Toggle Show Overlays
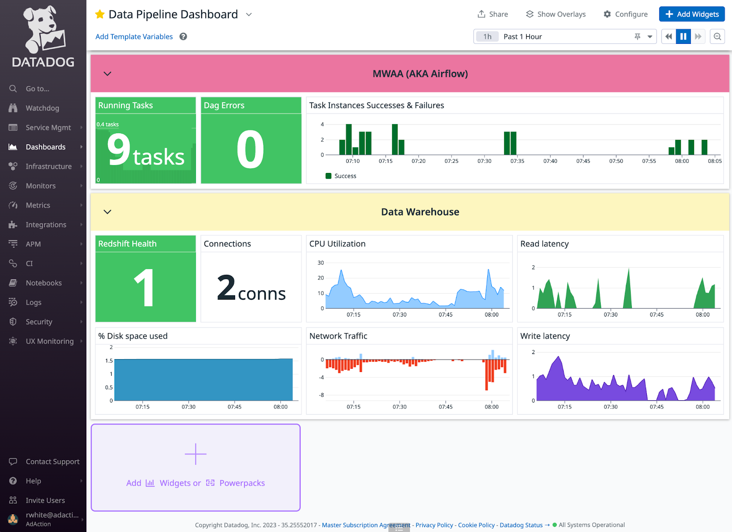This screenshot has height=532, width=732. coord(555,14)
